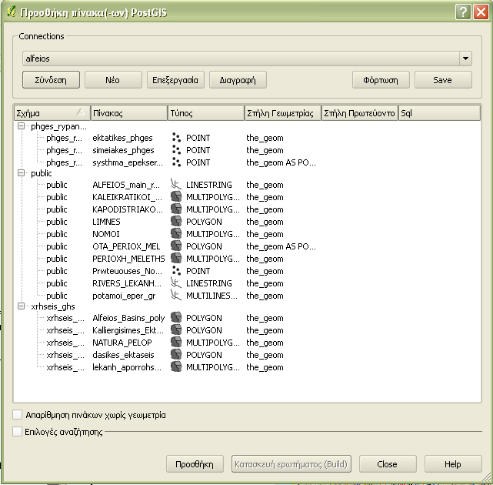This screenshot has height=485, width=493.
Task: Click the polygon icon for Kalliergisimes_Ekt row
Action: (x=176, y=329)
